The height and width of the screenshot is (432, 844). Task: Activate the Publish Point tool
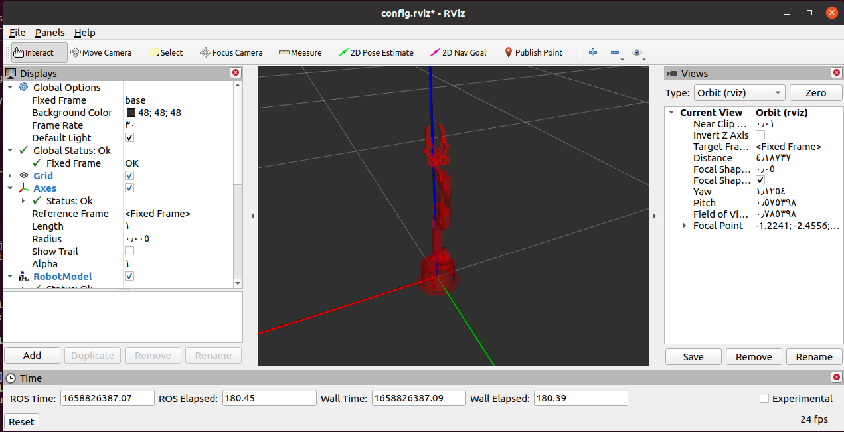coord(533,52)
